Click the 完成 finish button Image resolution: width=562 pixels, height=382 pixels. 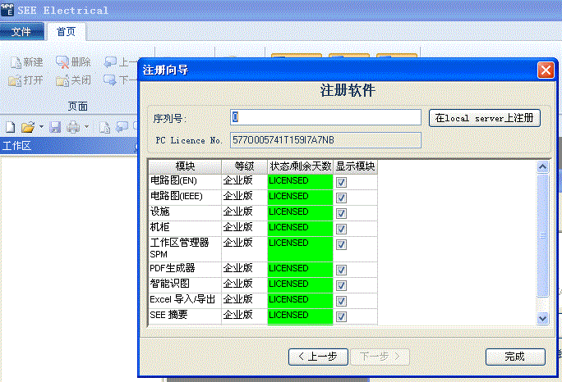[515, 357]
